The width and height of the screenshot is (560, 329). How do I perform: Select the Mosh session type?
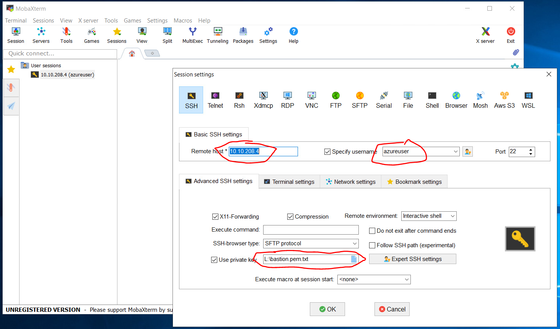[480, 100]
